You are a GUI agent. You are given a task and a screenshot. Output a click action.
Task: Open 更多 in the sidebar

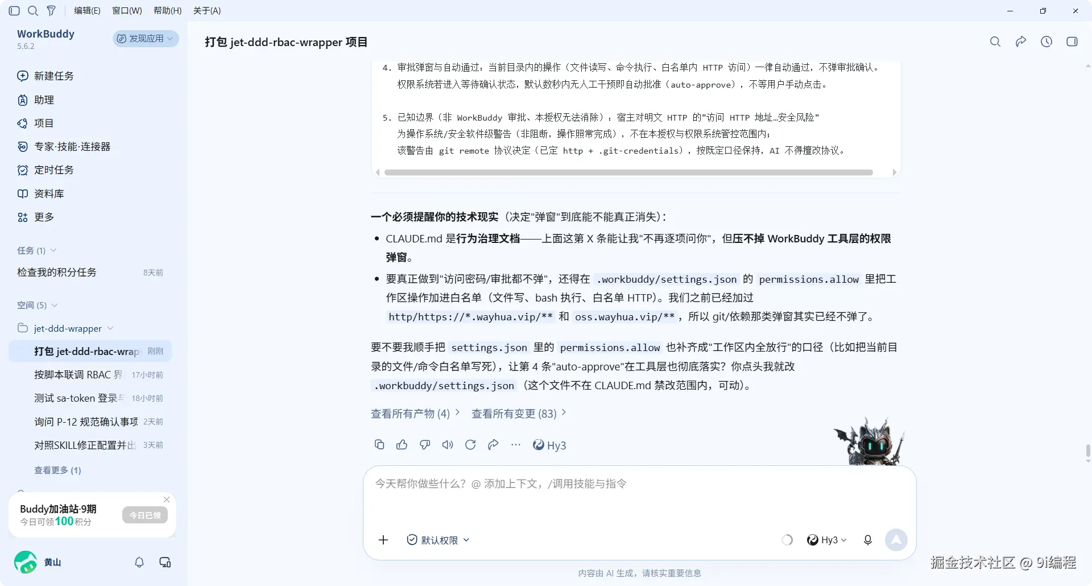tap(35, 217)
